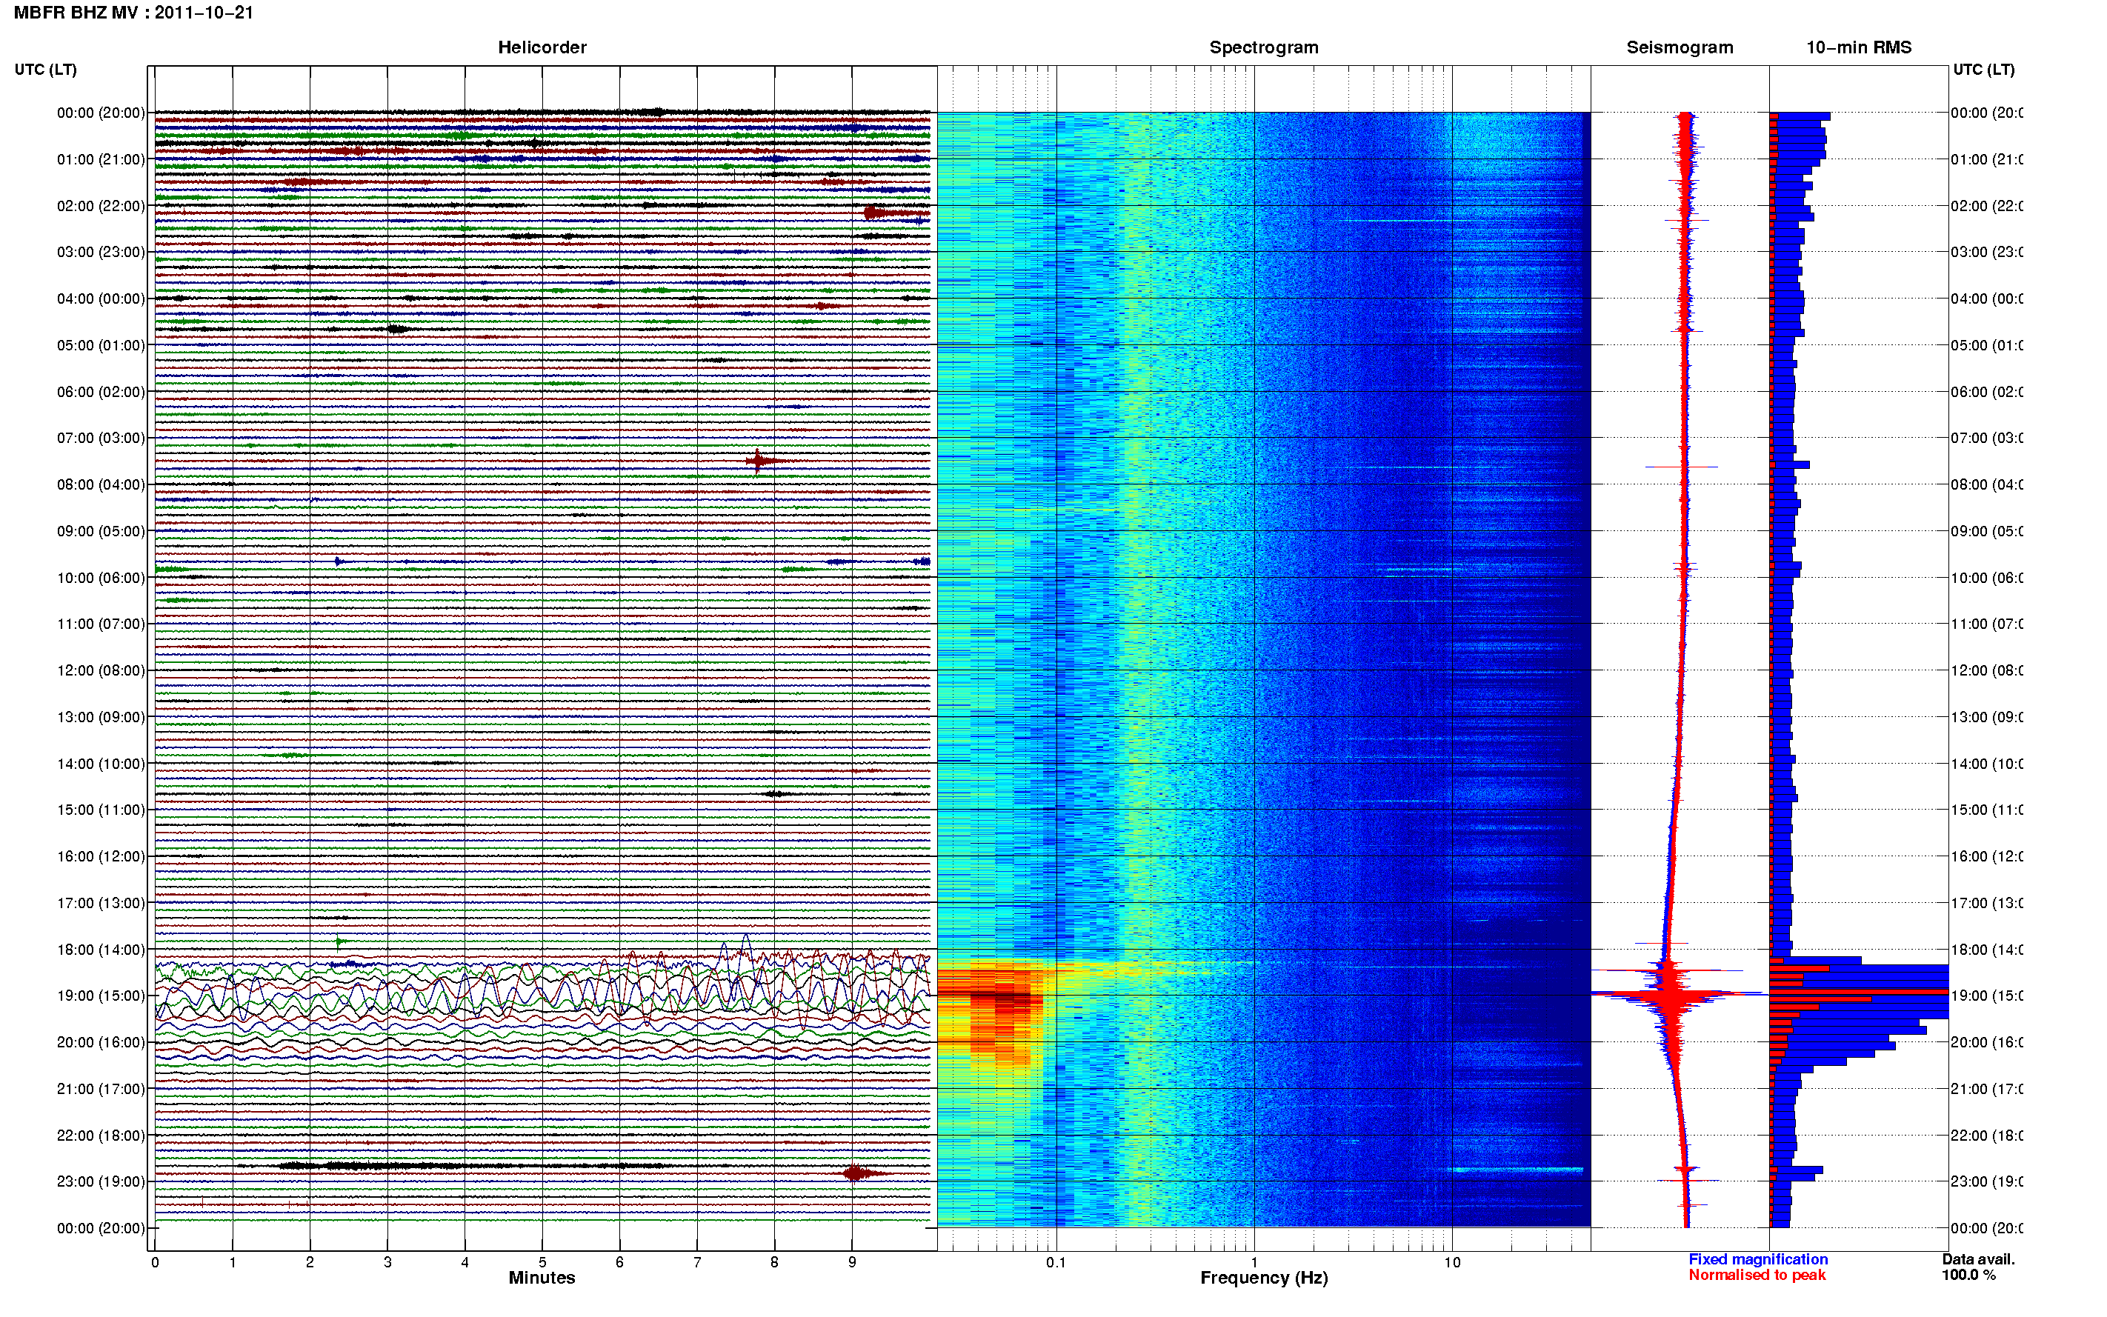Click the dark red event burst near 23:00
The height and width of the screenshot is (1317, 2107).
856,1174
